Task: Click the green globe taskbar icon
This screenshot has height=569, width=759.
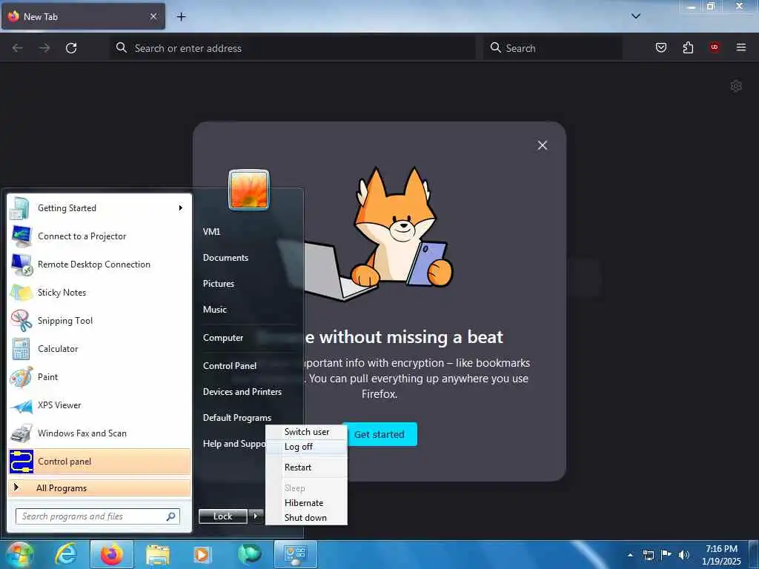Action: (249, 554)
